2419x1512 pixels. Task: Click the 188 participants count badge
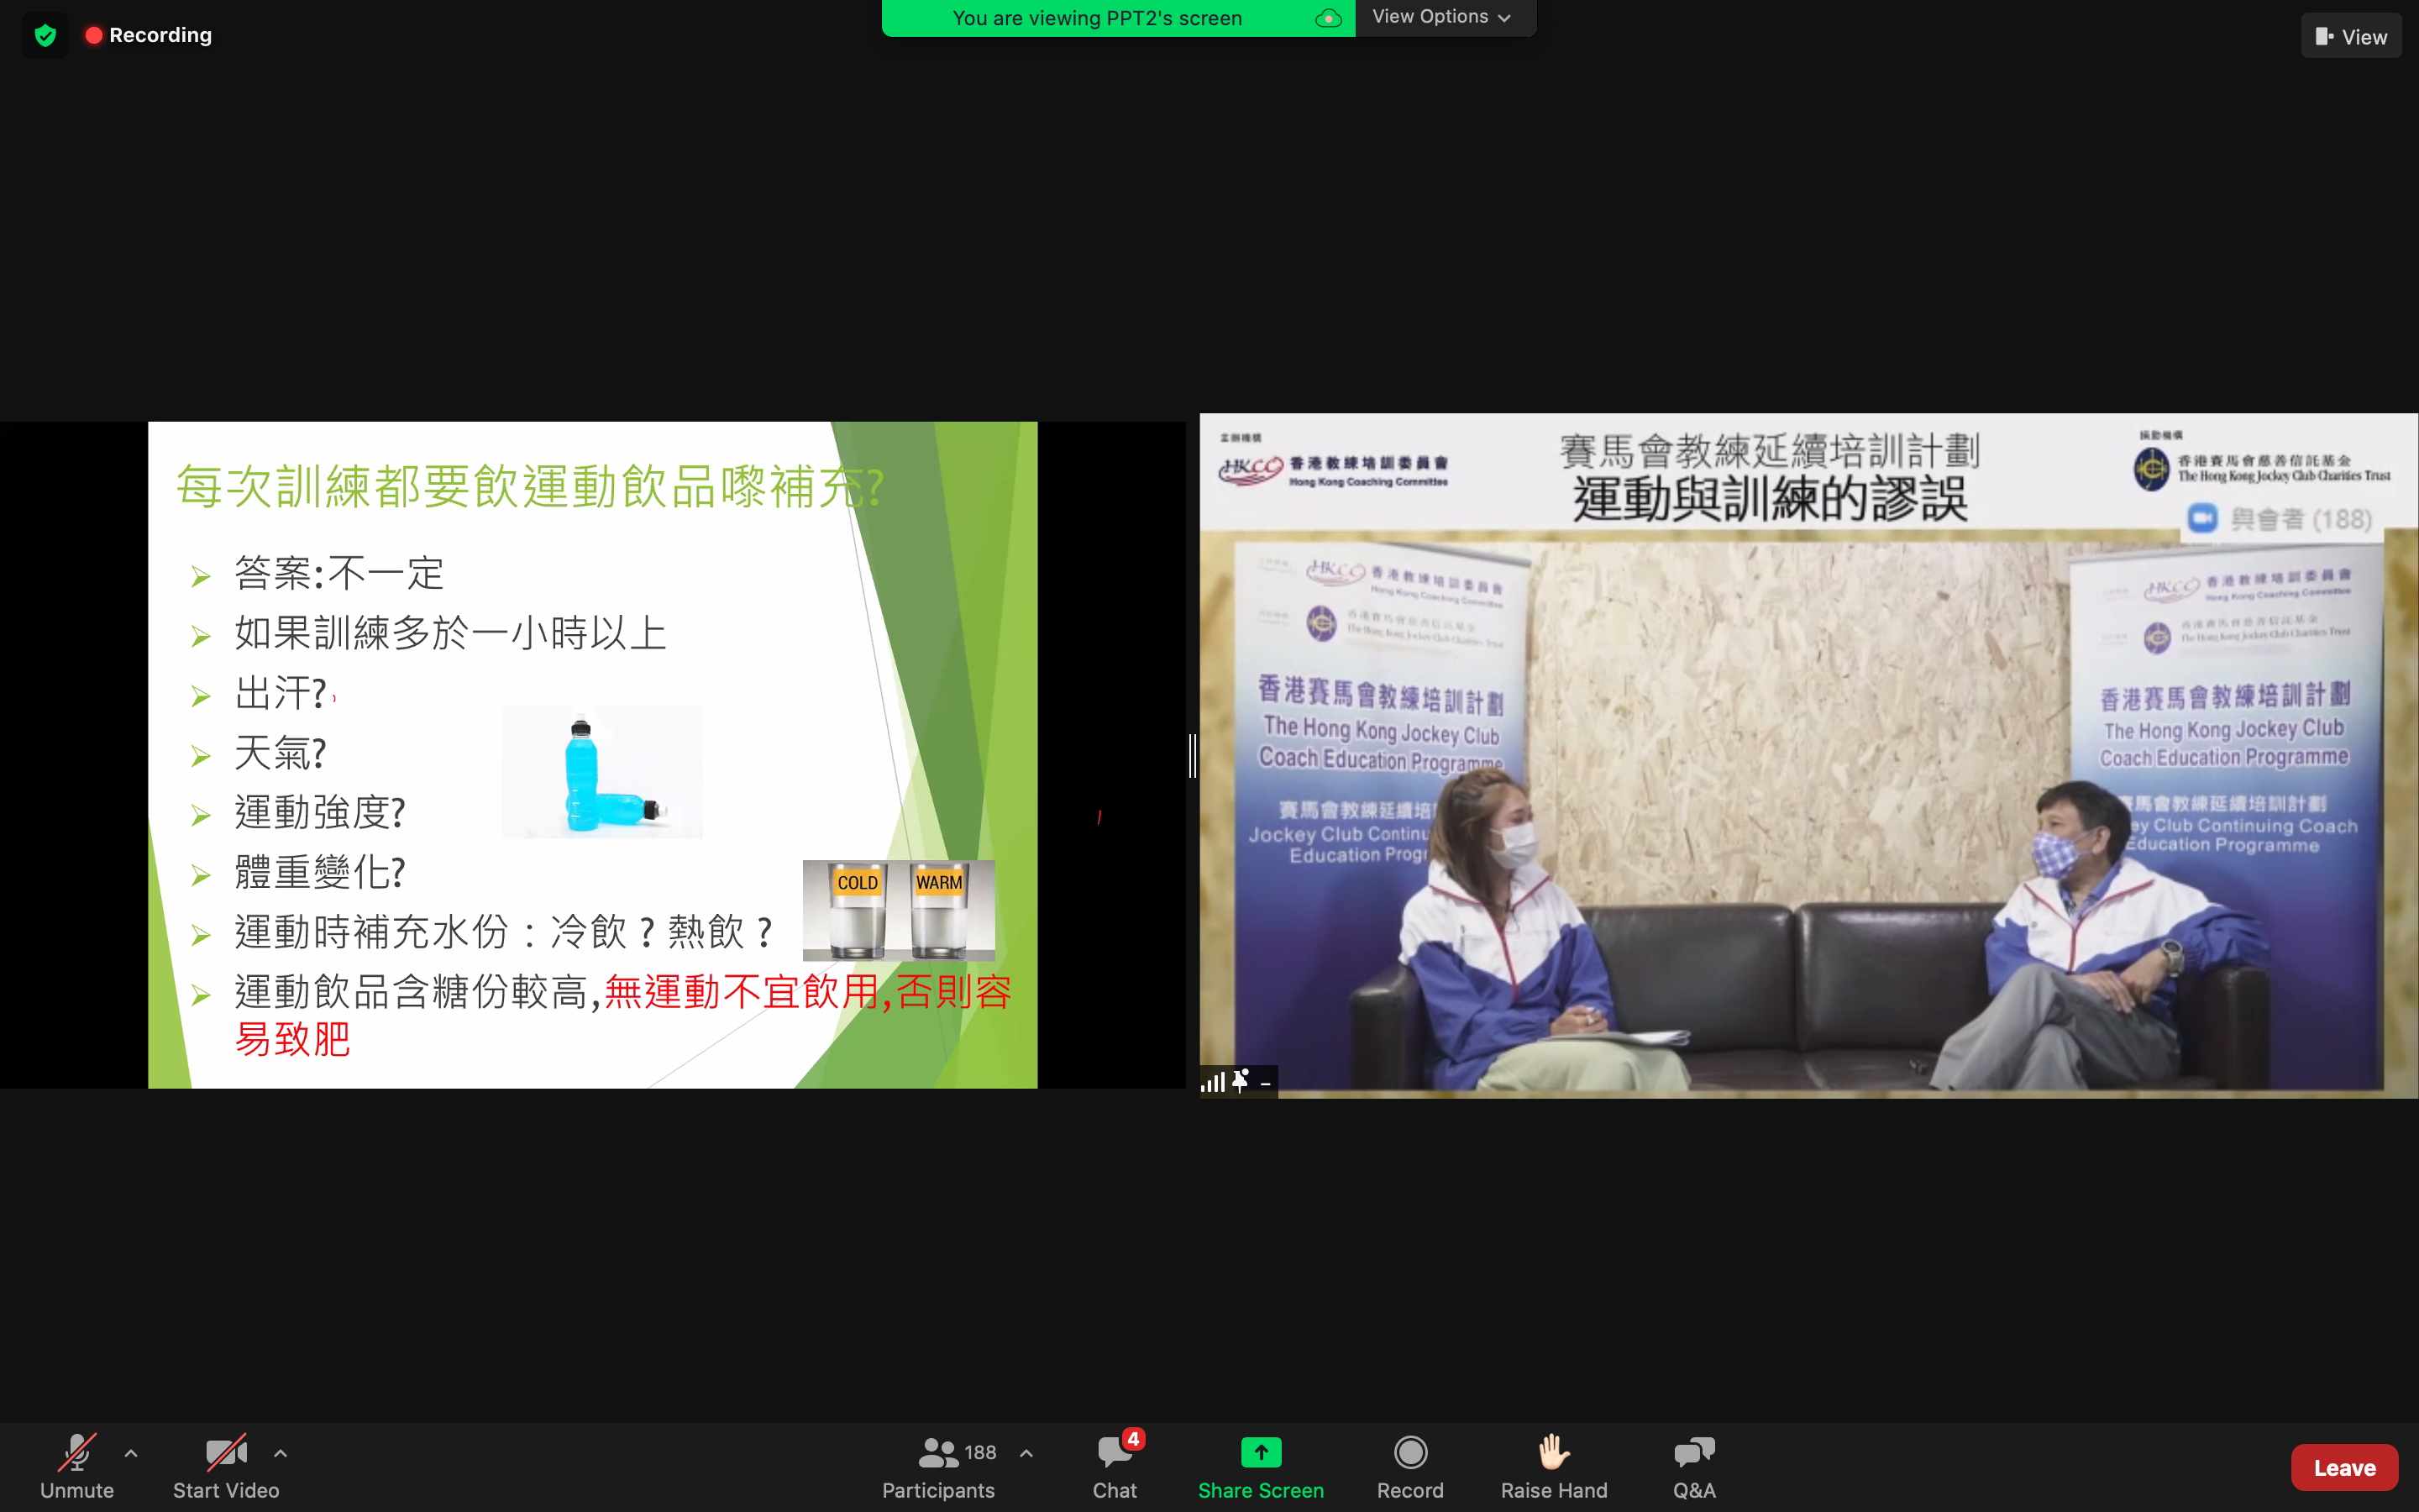click(979, 1452)
